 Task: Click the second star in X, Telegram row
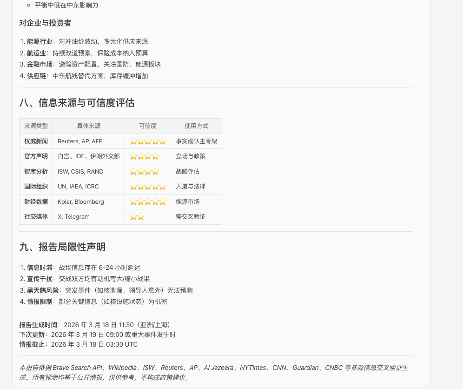pyautogui.click(x=140, y=216)
